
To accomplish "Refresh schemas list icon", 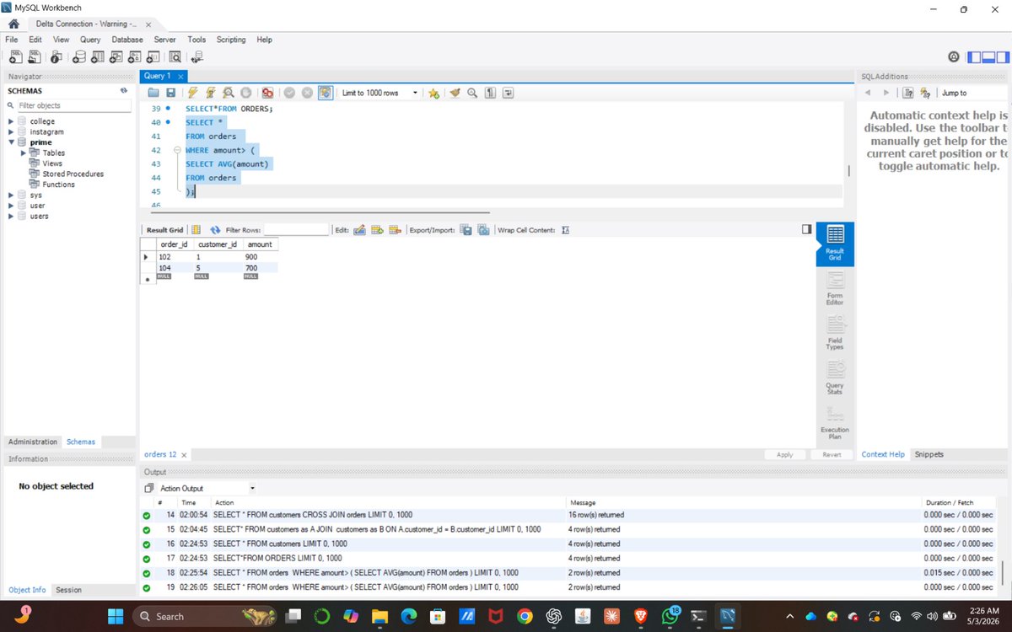I will (124, 90).
